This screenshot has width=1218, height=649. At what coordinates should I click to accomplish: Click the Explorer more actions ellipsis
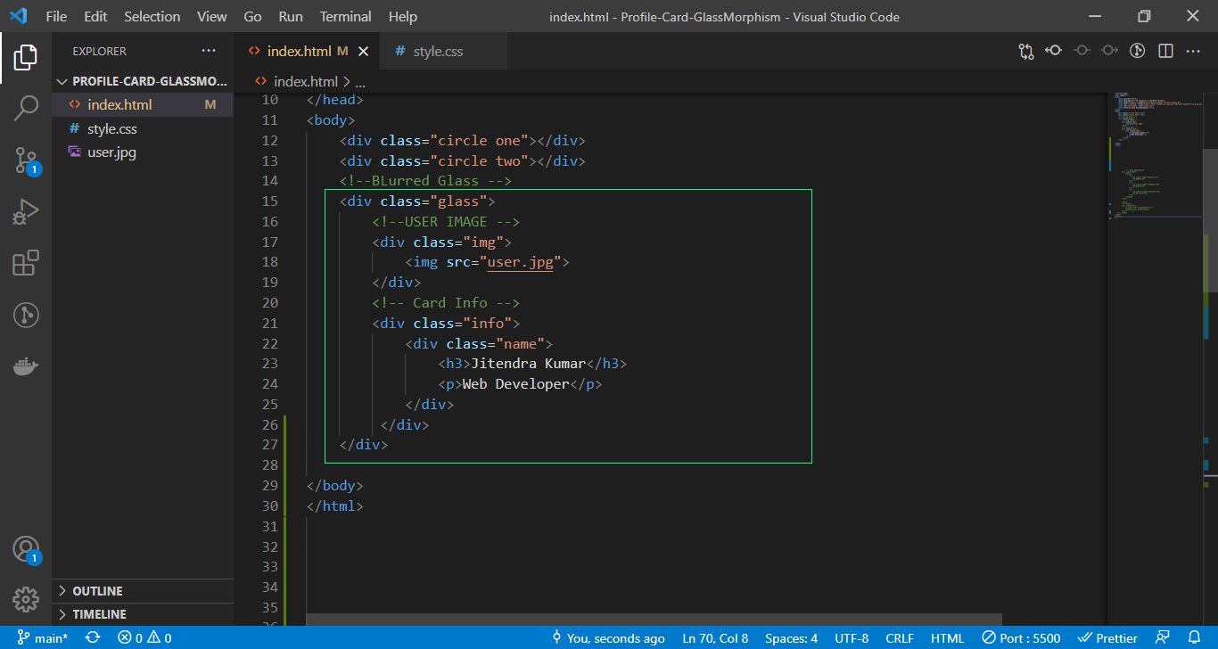(x=209, y=51)
